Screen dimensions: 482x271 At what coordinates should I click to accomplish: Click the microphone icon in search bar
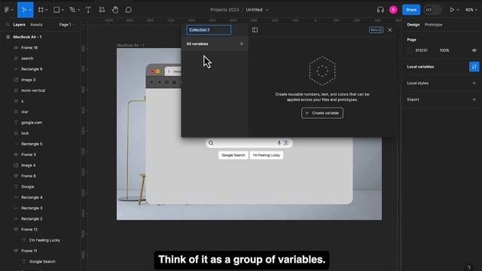pos(279,143)
